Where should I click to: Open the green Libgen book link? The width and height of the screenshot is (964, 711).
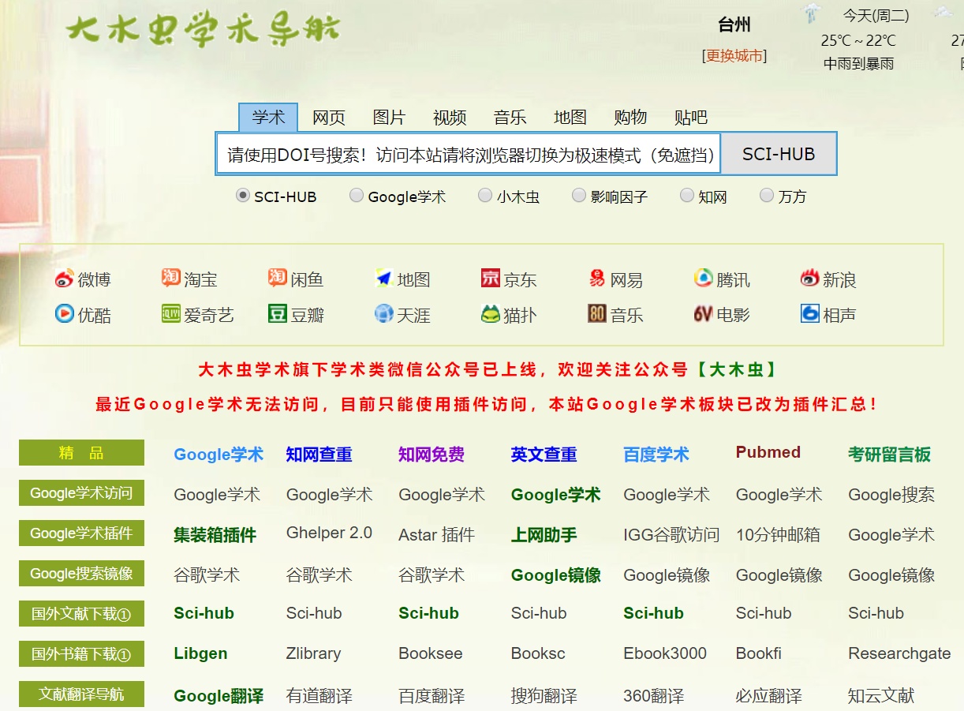click(200, 653)
